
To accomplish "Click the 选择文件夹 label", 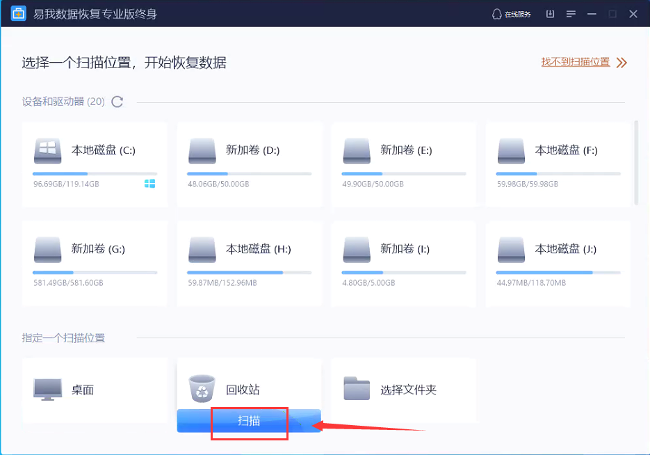I will [x=408, y=390].
